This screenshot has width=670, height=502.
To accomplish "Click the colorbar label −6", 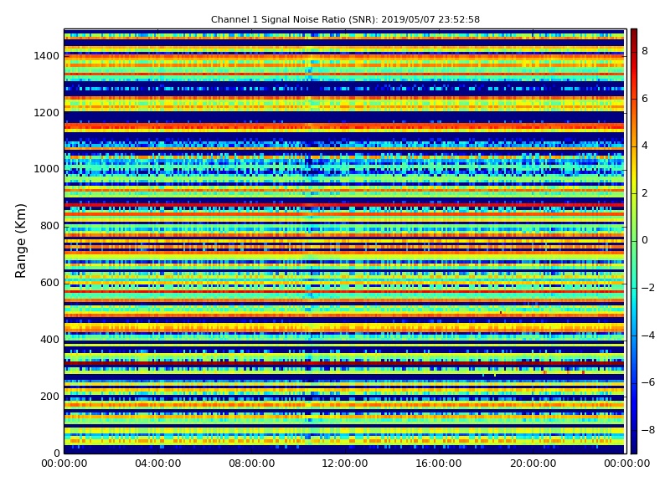I will [x=648, y=382].
